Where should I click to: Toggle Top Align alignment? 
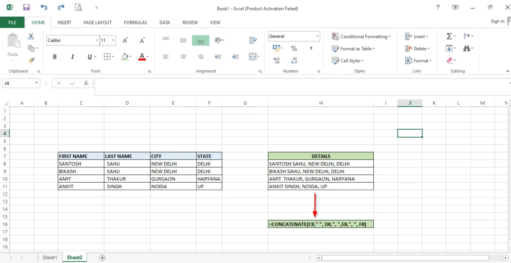(x=166, y=40)
